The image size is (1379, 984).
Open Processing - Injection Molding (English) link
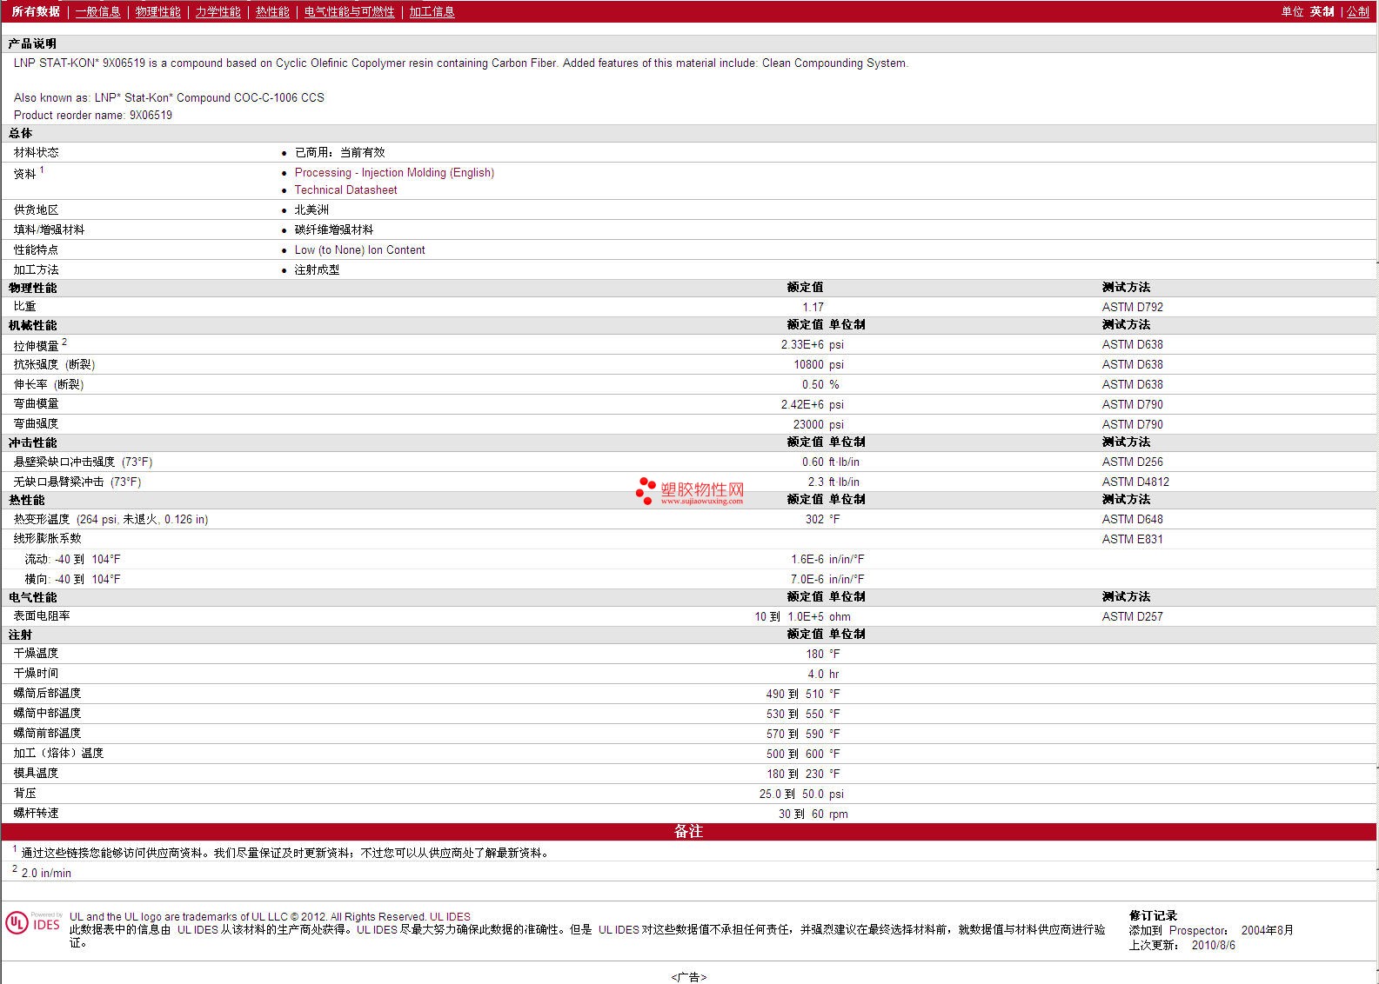tap(394, 172)
